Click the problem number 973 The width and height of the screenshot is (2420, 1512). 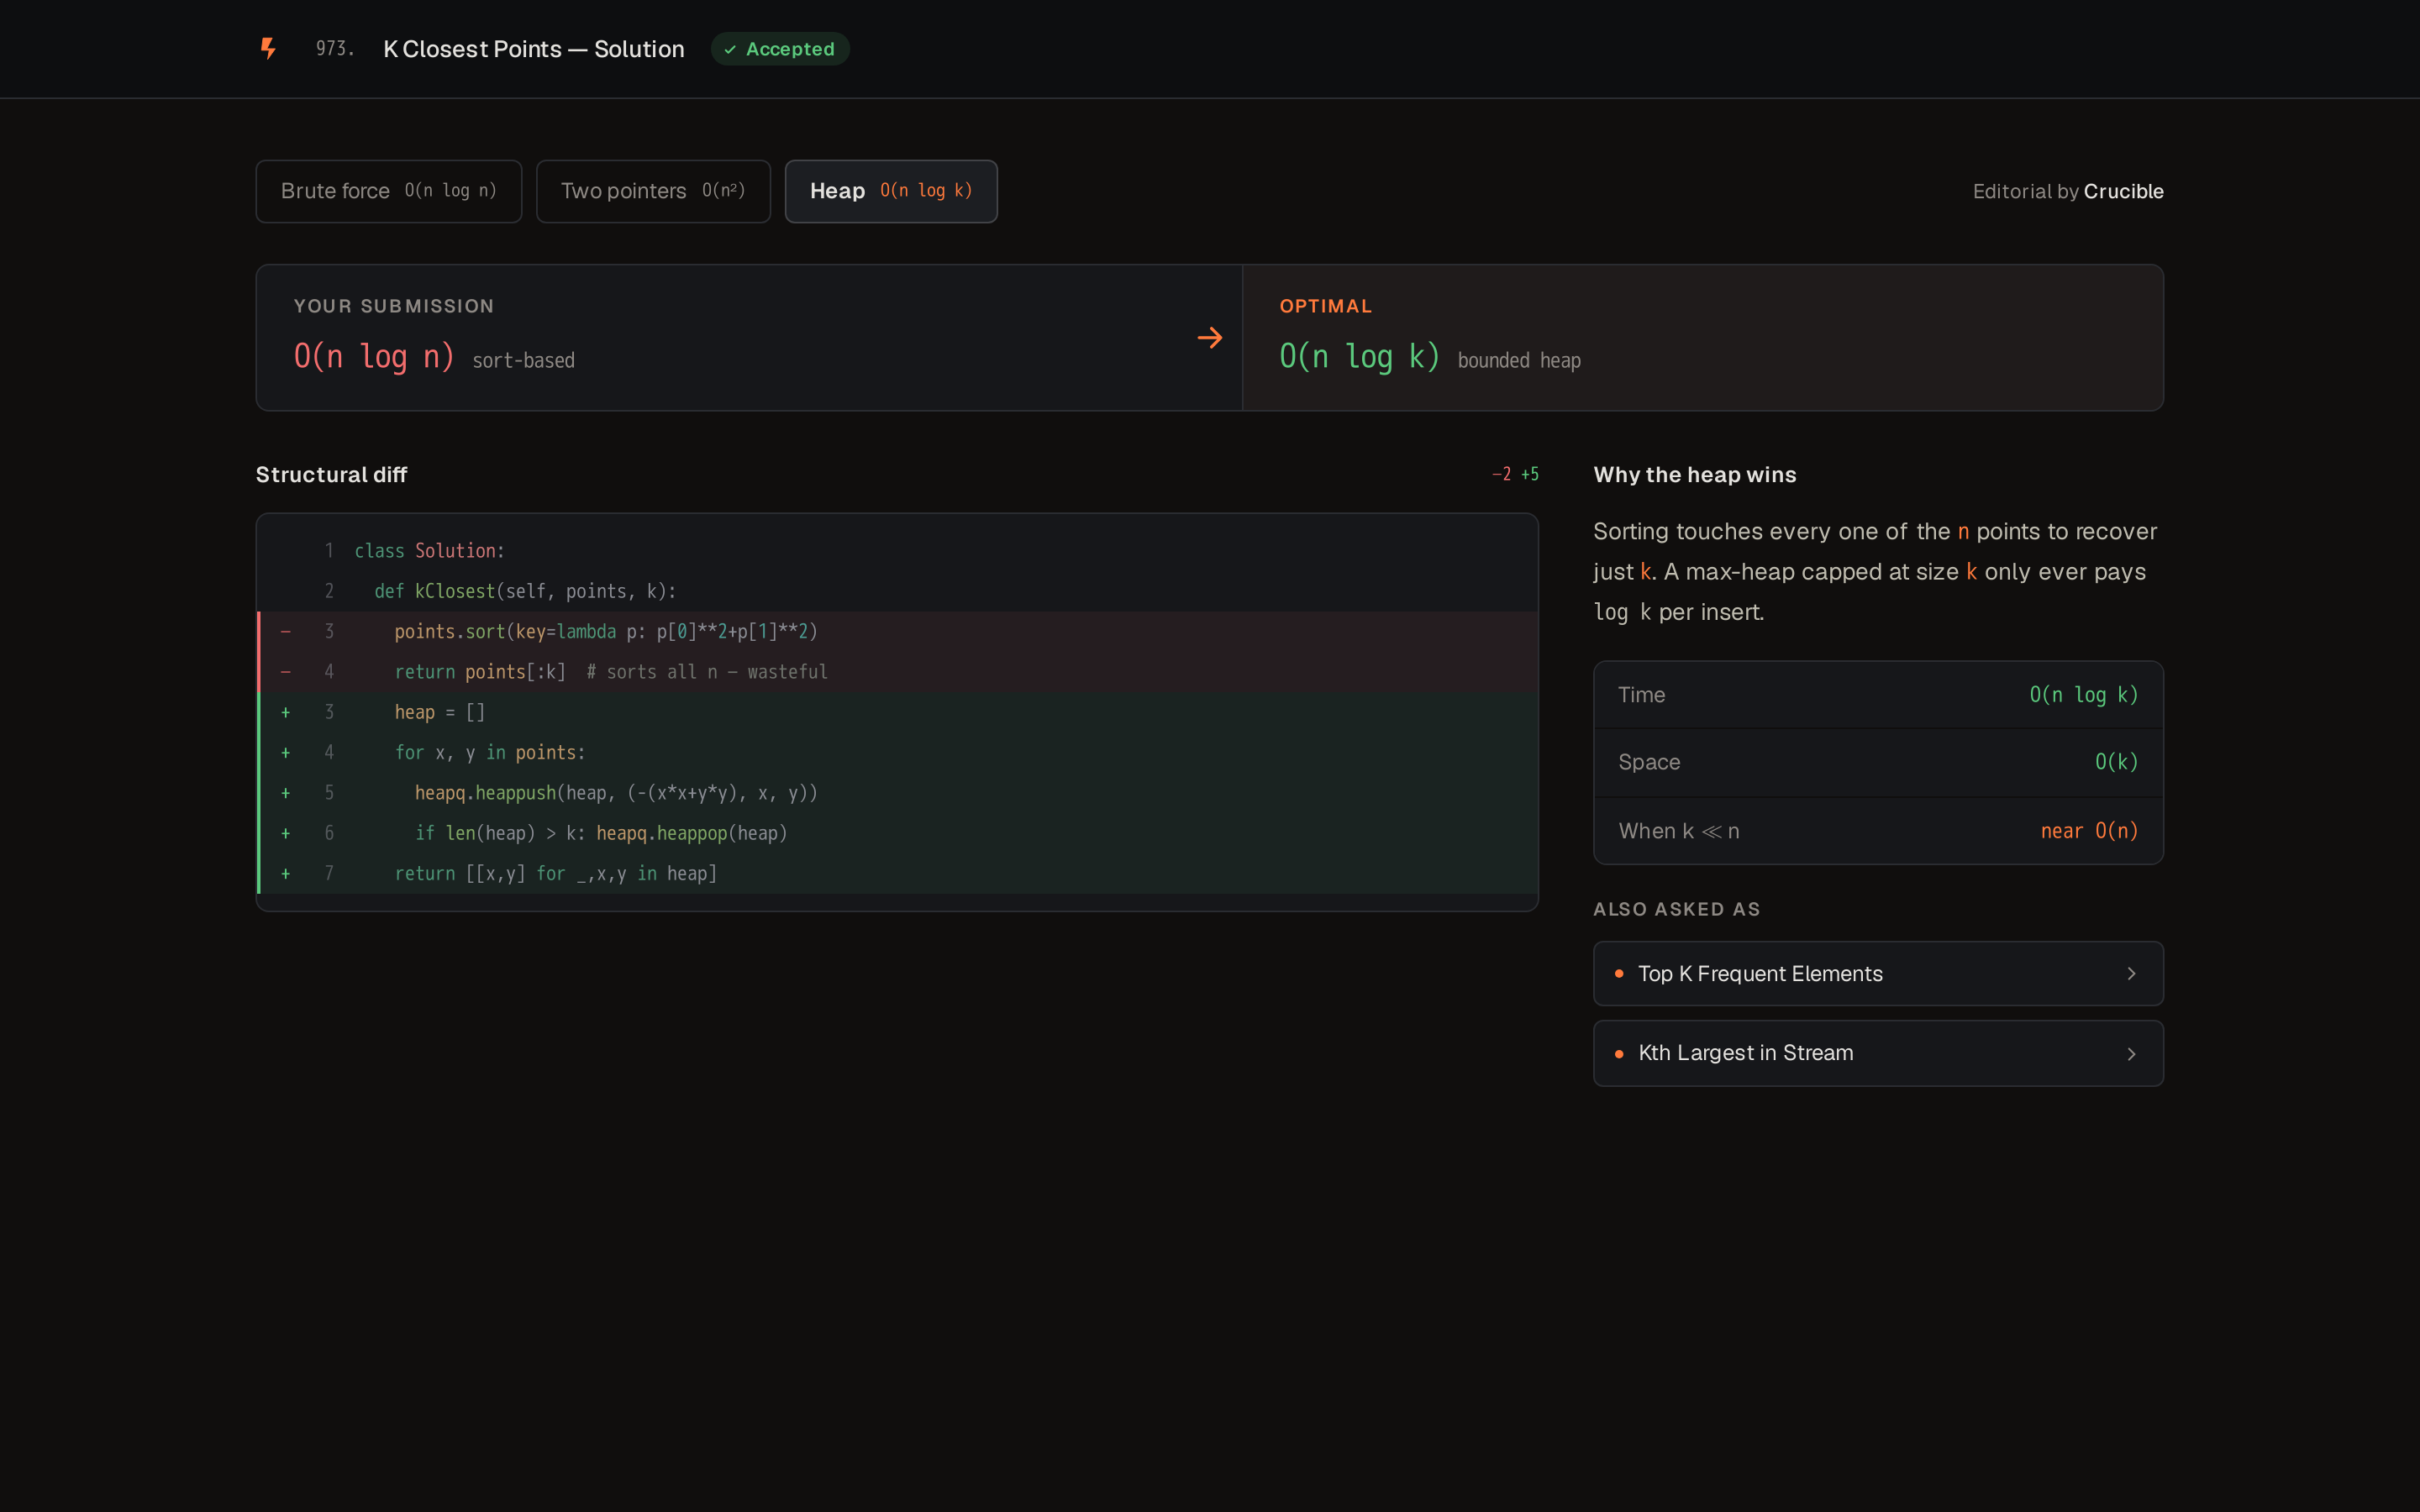(335, 49)
